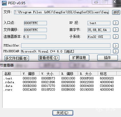Screen dimensions: 121x117
Task: Minimize the PEiD window
Action: 96,2
